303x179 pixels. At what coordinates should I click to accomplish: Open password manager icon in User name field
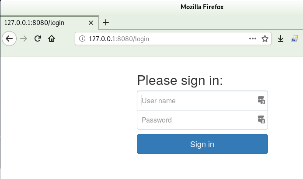coord(261,100)
